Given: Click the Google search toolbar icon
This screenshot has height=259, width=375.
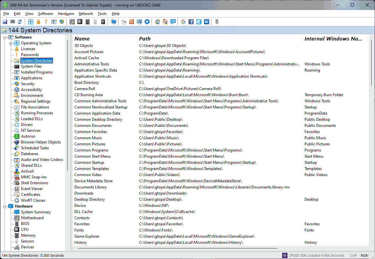Looking at the screenshot, I should tap(183, 22).
